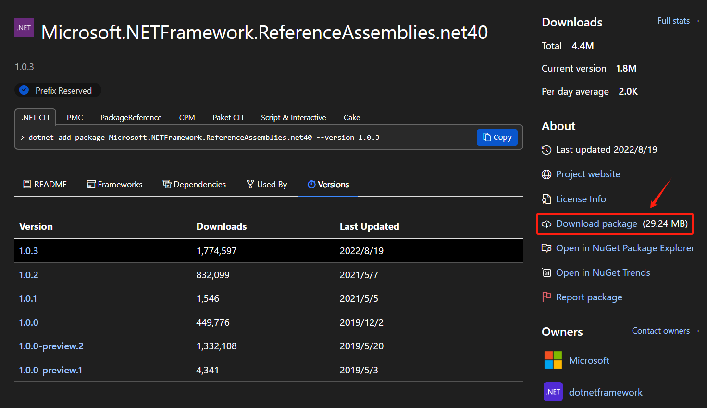
Task: Click the Microsoft logo under Owners
Action: 553,360
